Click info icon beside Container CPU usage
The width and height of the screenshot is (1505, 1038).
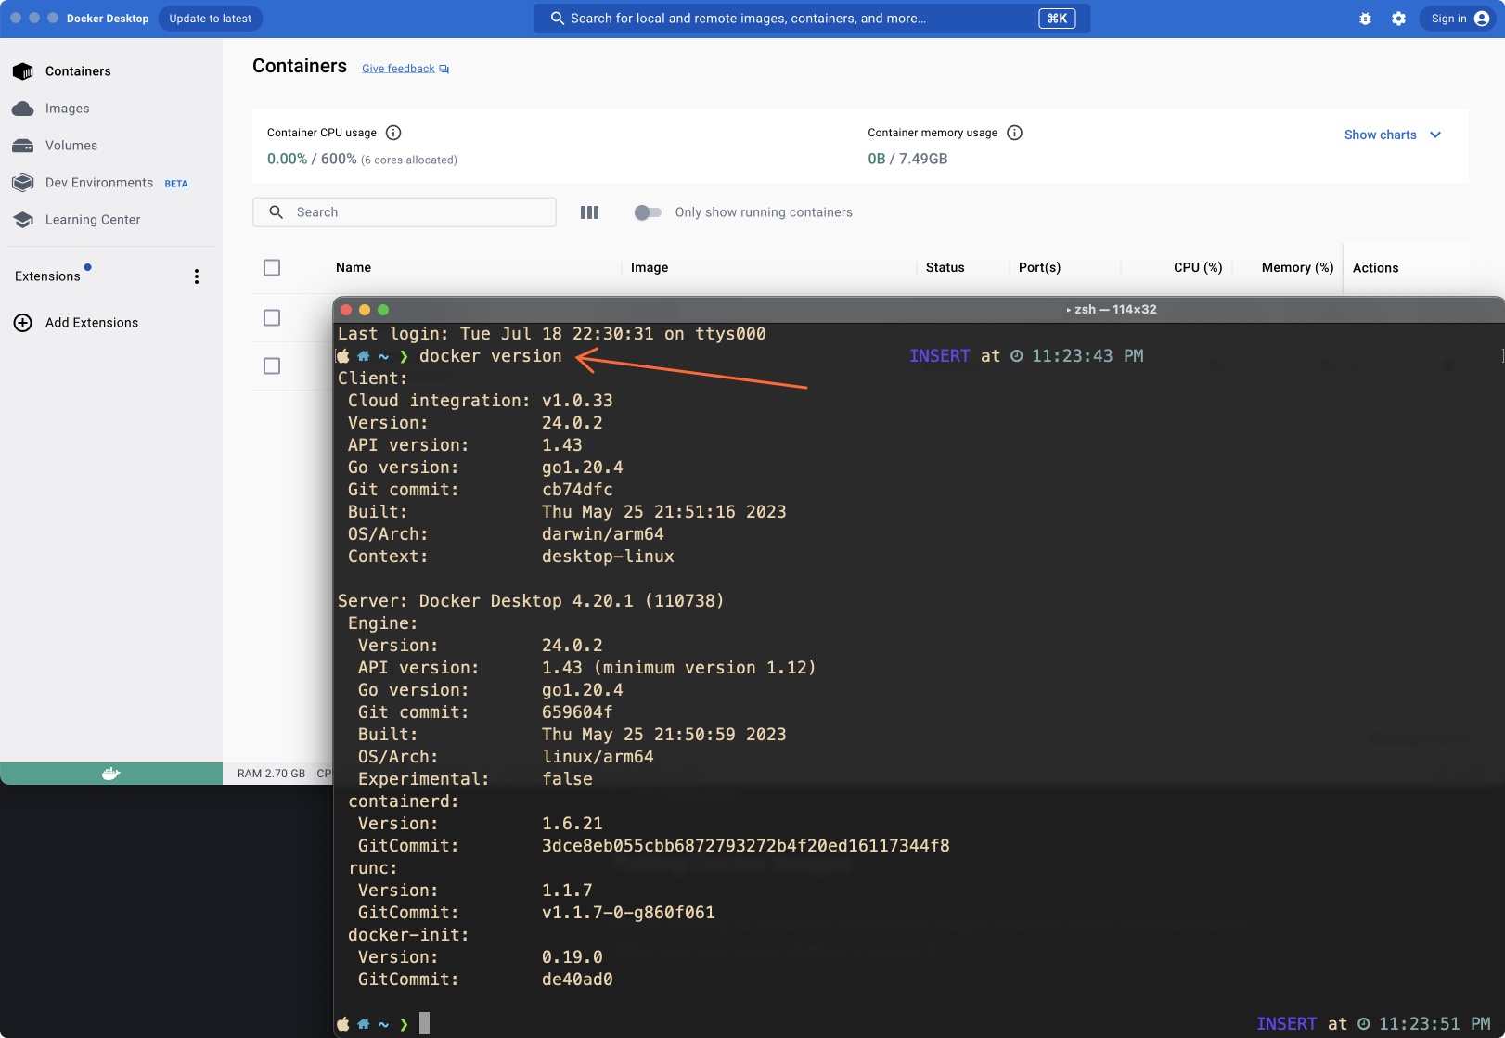393,133
